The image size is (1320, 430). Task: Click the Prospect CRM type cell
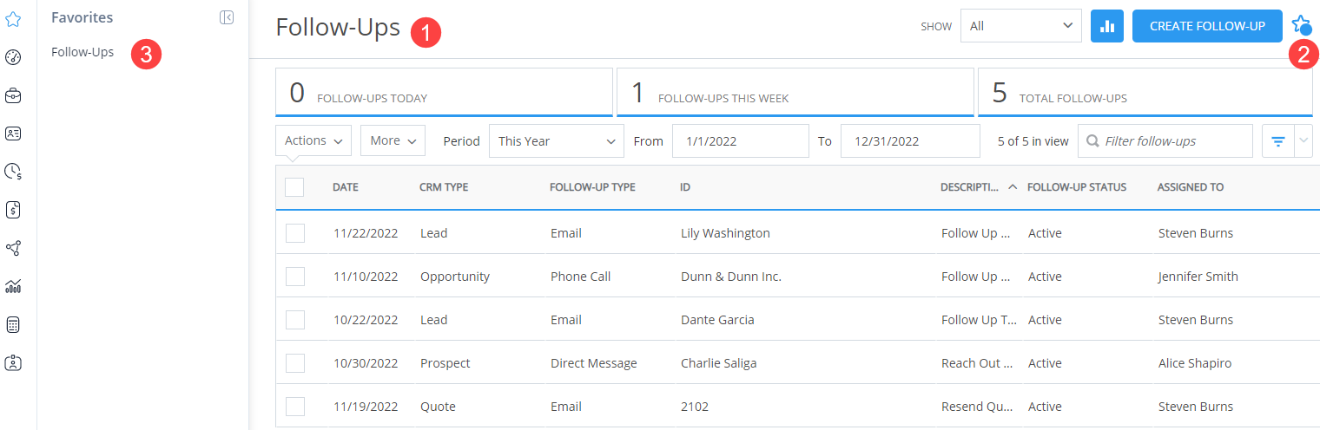(x=445, y=363)
